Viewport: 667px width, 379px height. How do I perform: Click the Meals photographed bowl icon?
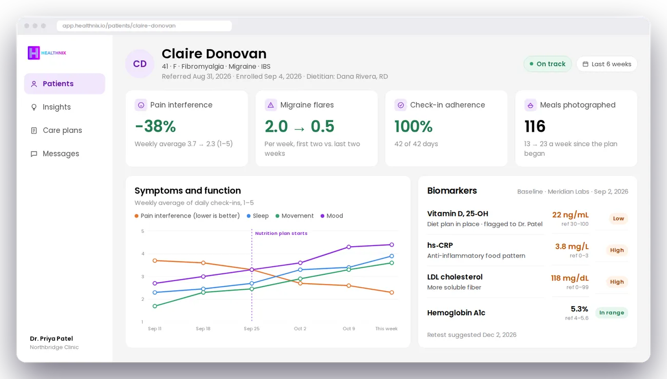(x=530, y=105)
